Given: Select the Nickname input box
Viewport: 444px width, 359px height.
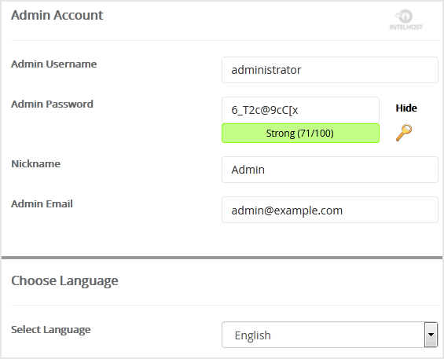Looking at the screenshot, I should point(330,170).
